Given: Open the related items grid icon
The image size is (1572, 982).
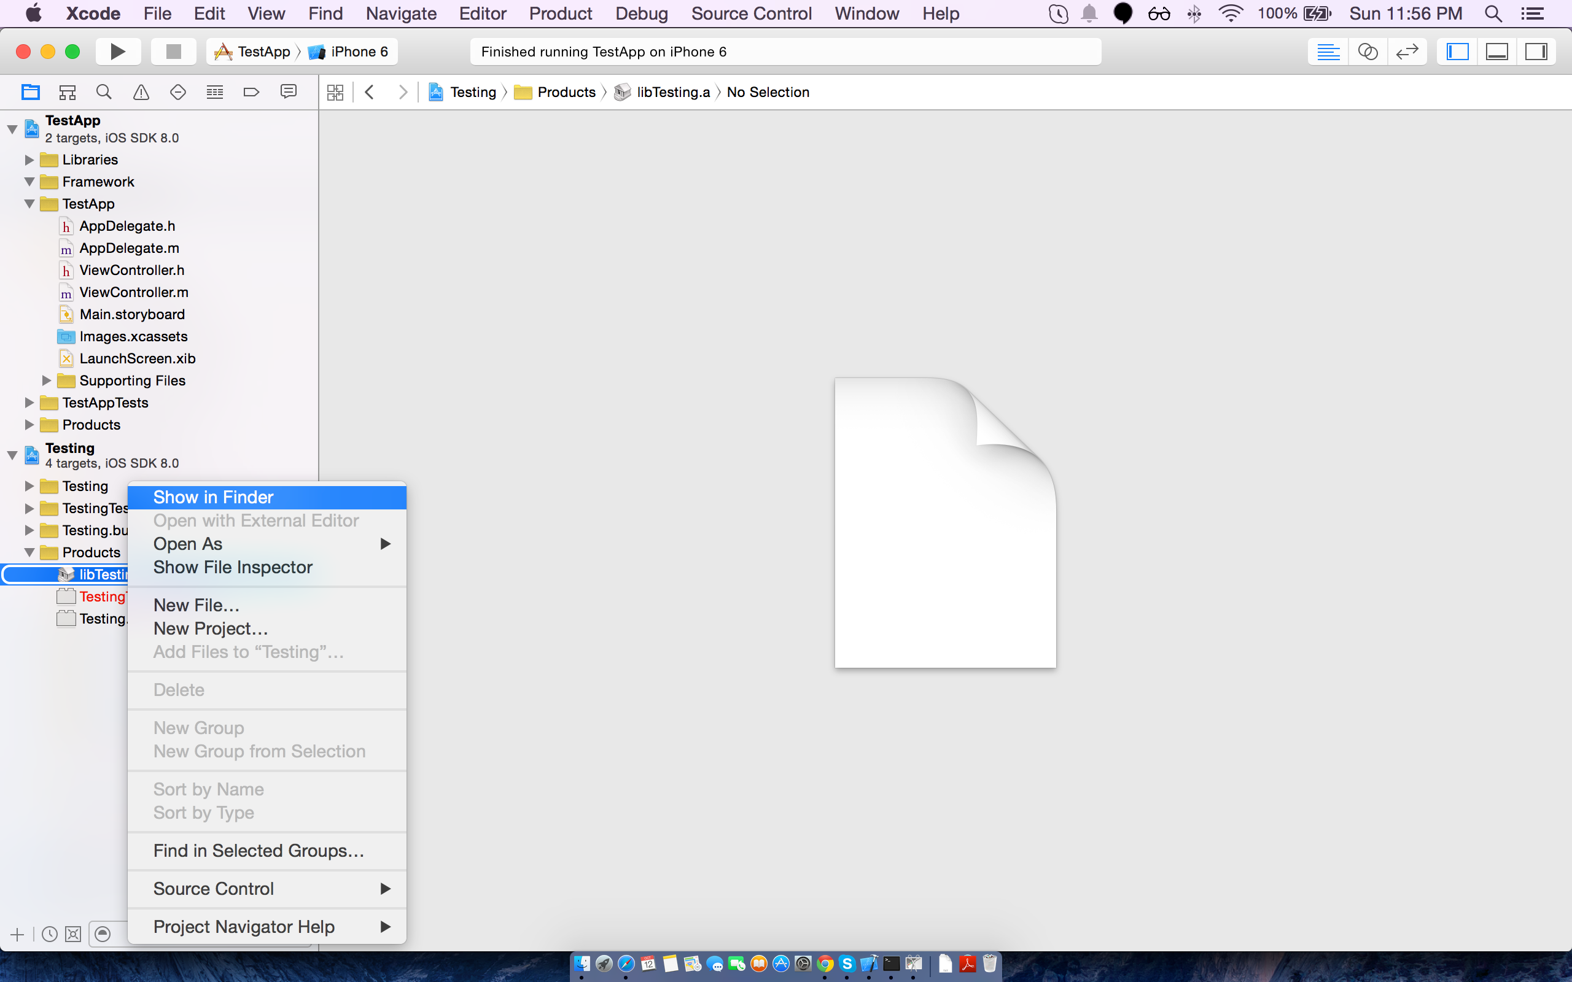Looking at the screenshot, I should pyautogui.click(x=335, y=92).
